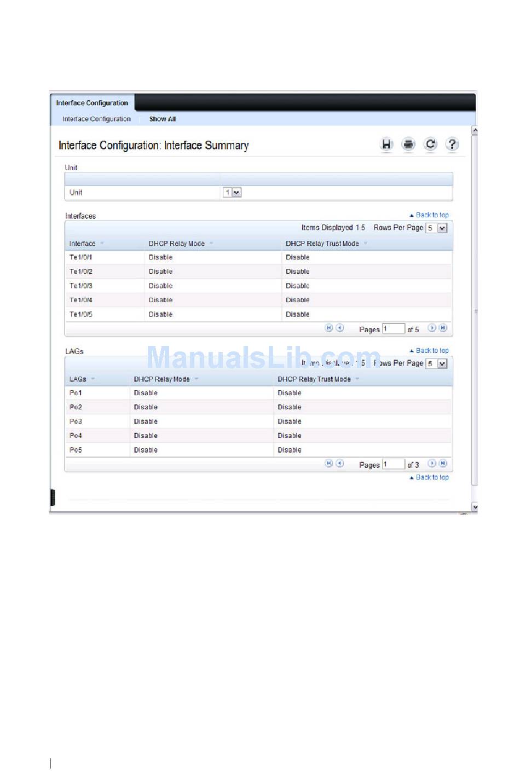Open the Help question mark icon
The image size is (520, 774).
pyautogui.click(x=452, y=145)
